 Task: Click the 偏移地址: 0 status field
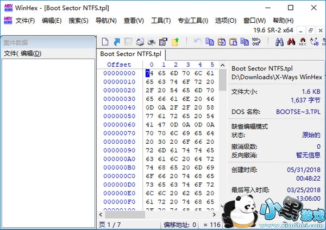point(180,225)
